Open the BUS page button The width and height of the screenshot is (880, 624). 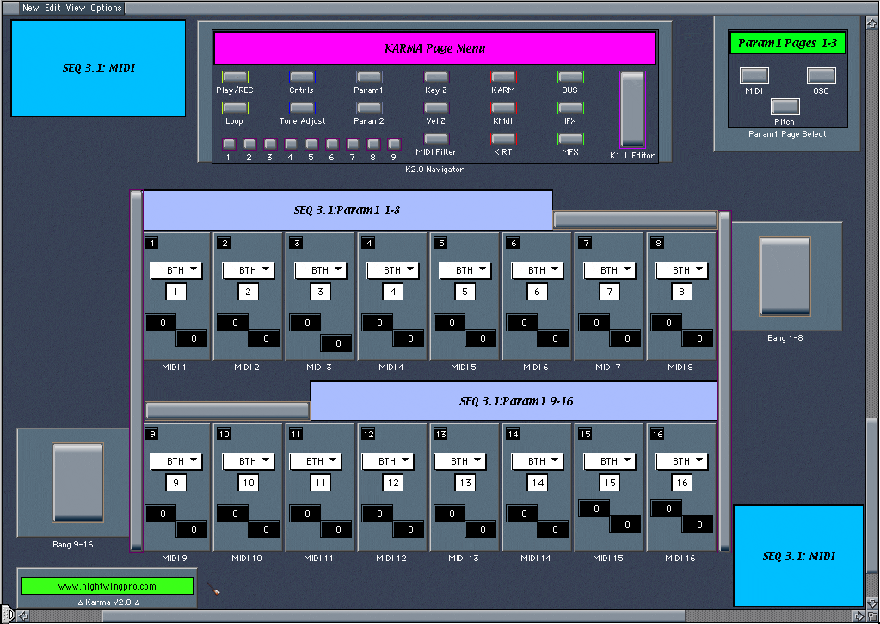pyautogui.click(x=570, y=77)
